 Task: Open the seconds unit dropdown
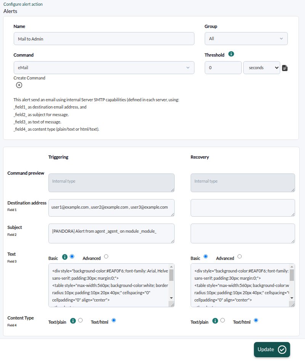tap(262, 68)
